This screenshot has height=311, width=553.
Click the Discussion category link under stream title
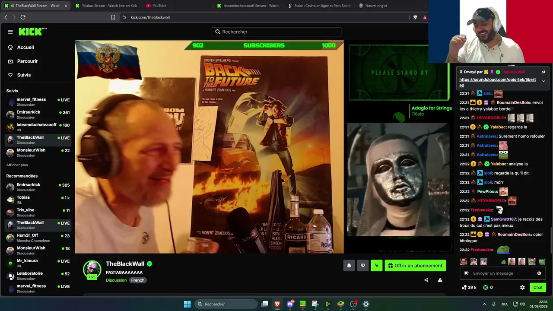tap(116, 280)
